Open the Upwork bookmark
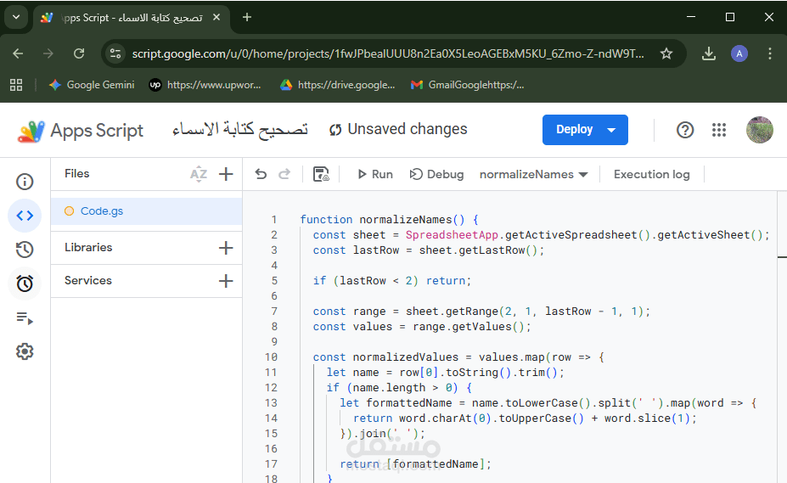 click(205, 85)
